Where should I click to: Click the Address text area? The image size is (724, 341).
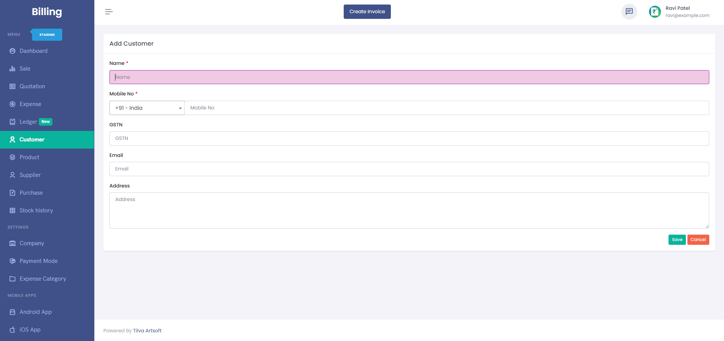[x=409, y=210]
